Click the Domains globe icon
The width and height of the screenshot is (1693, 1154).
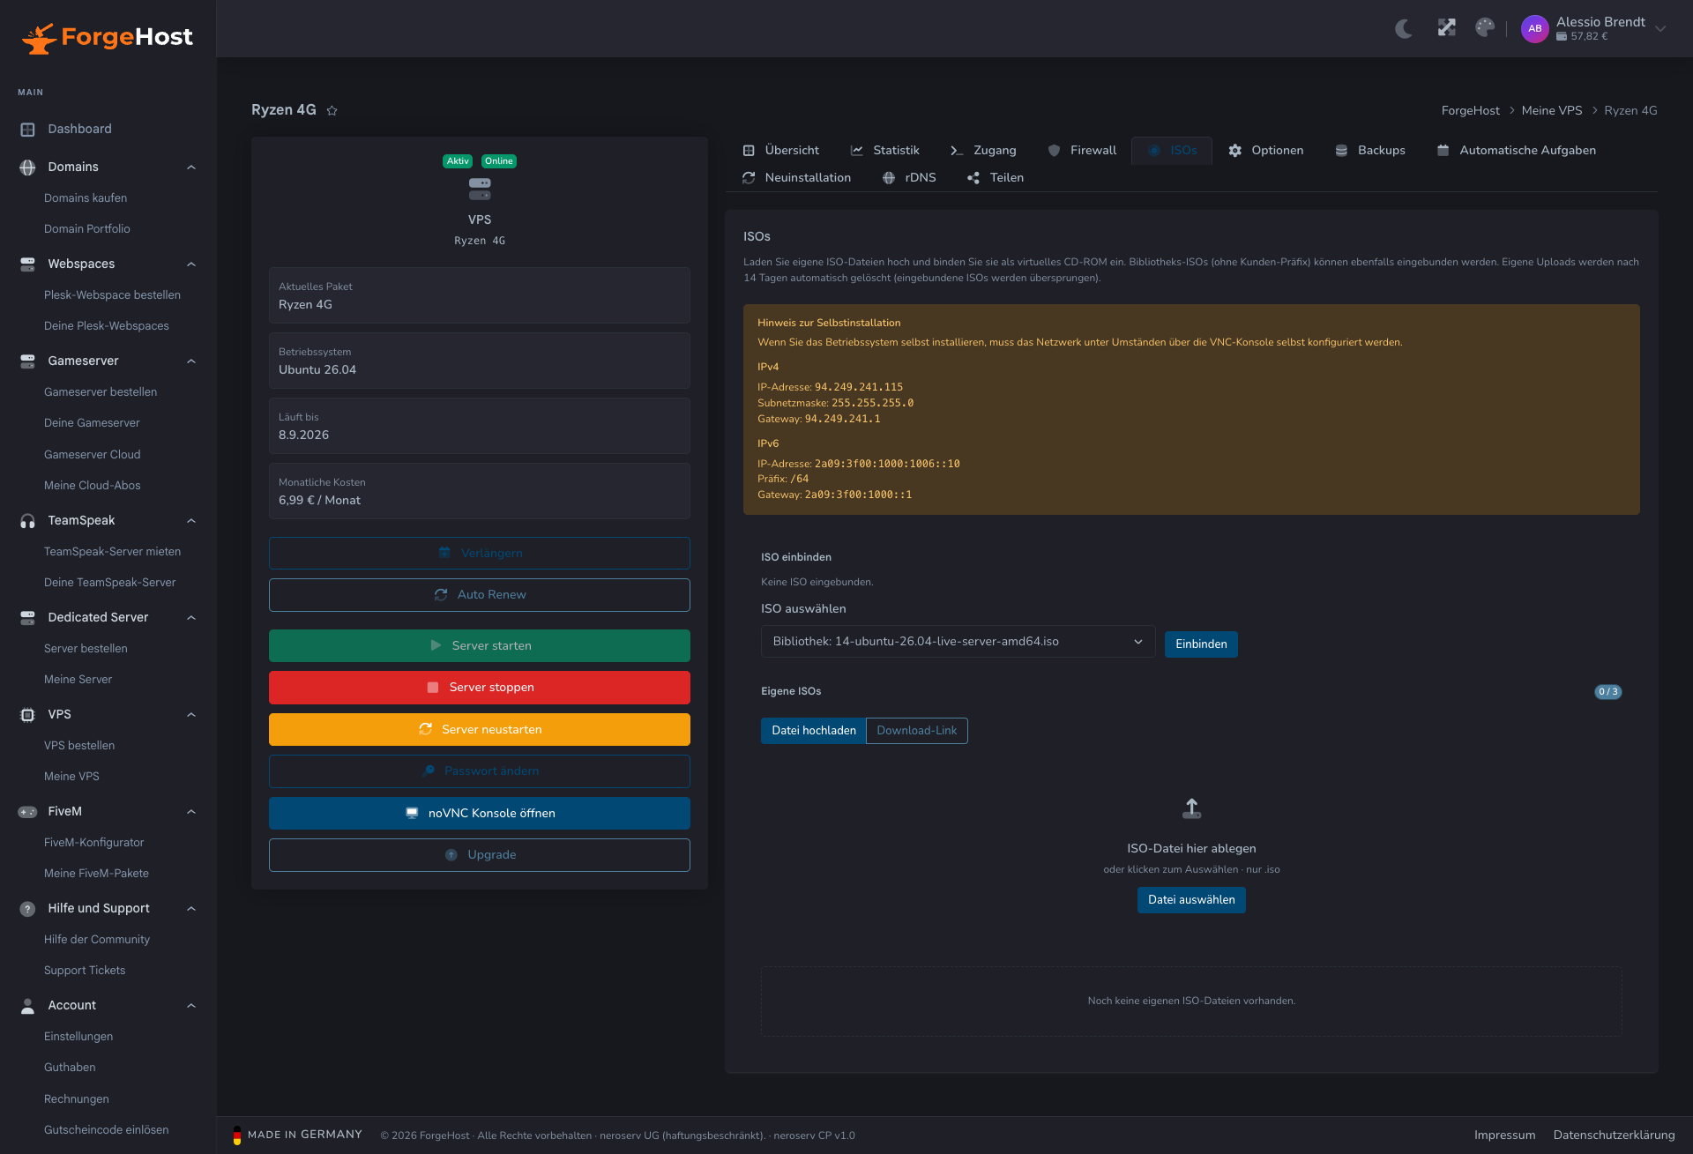[x=27, y=167]
